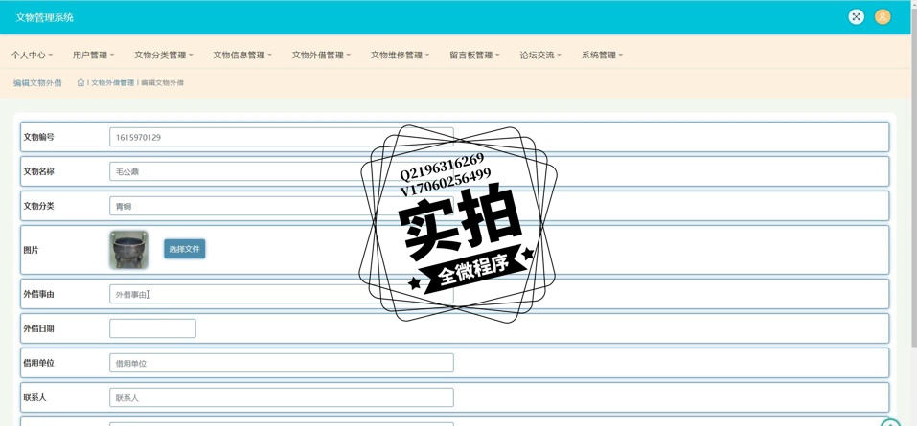Click the 外借日期 date field
This screenshot has width=917, height=426.
pyautogui.click(x=152, y=328)
